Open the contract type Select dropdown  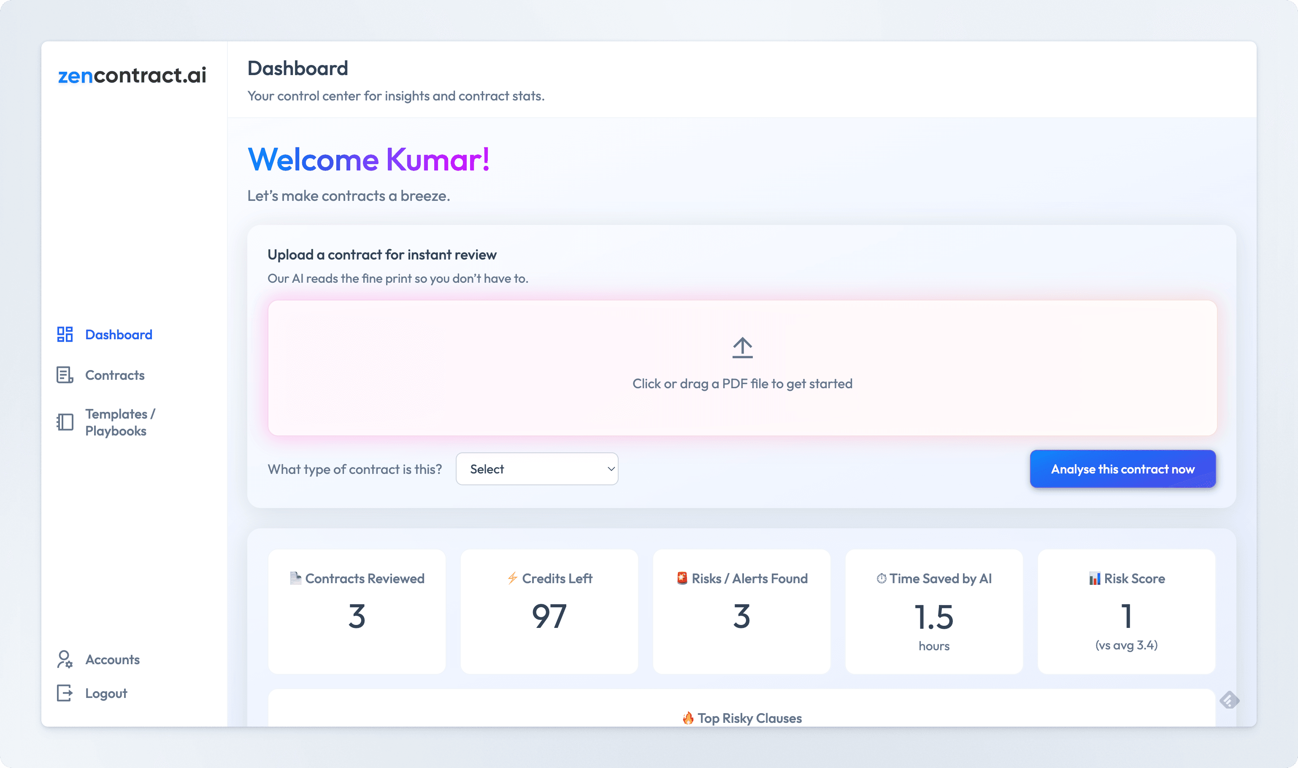click(x=536, y=468)
